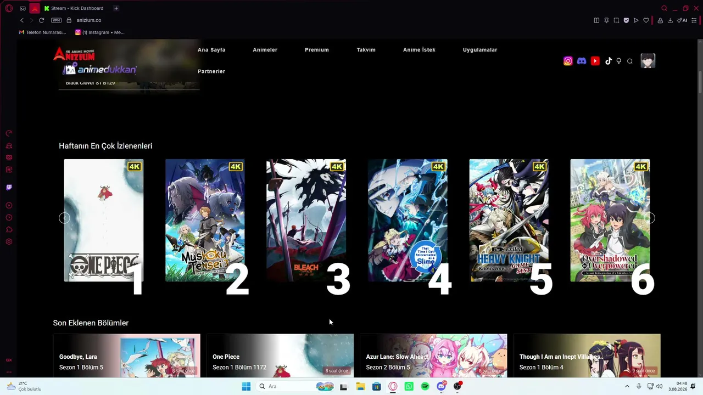Go to the Premium menu item
This screenshot has width=703, height=395.
pyautogui.click(x=317, y=50)
